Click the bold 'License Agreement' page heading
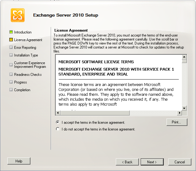Image resolution: width=196 pixels, height=171 pixels. pyautogui.click(x=71, y=30)
